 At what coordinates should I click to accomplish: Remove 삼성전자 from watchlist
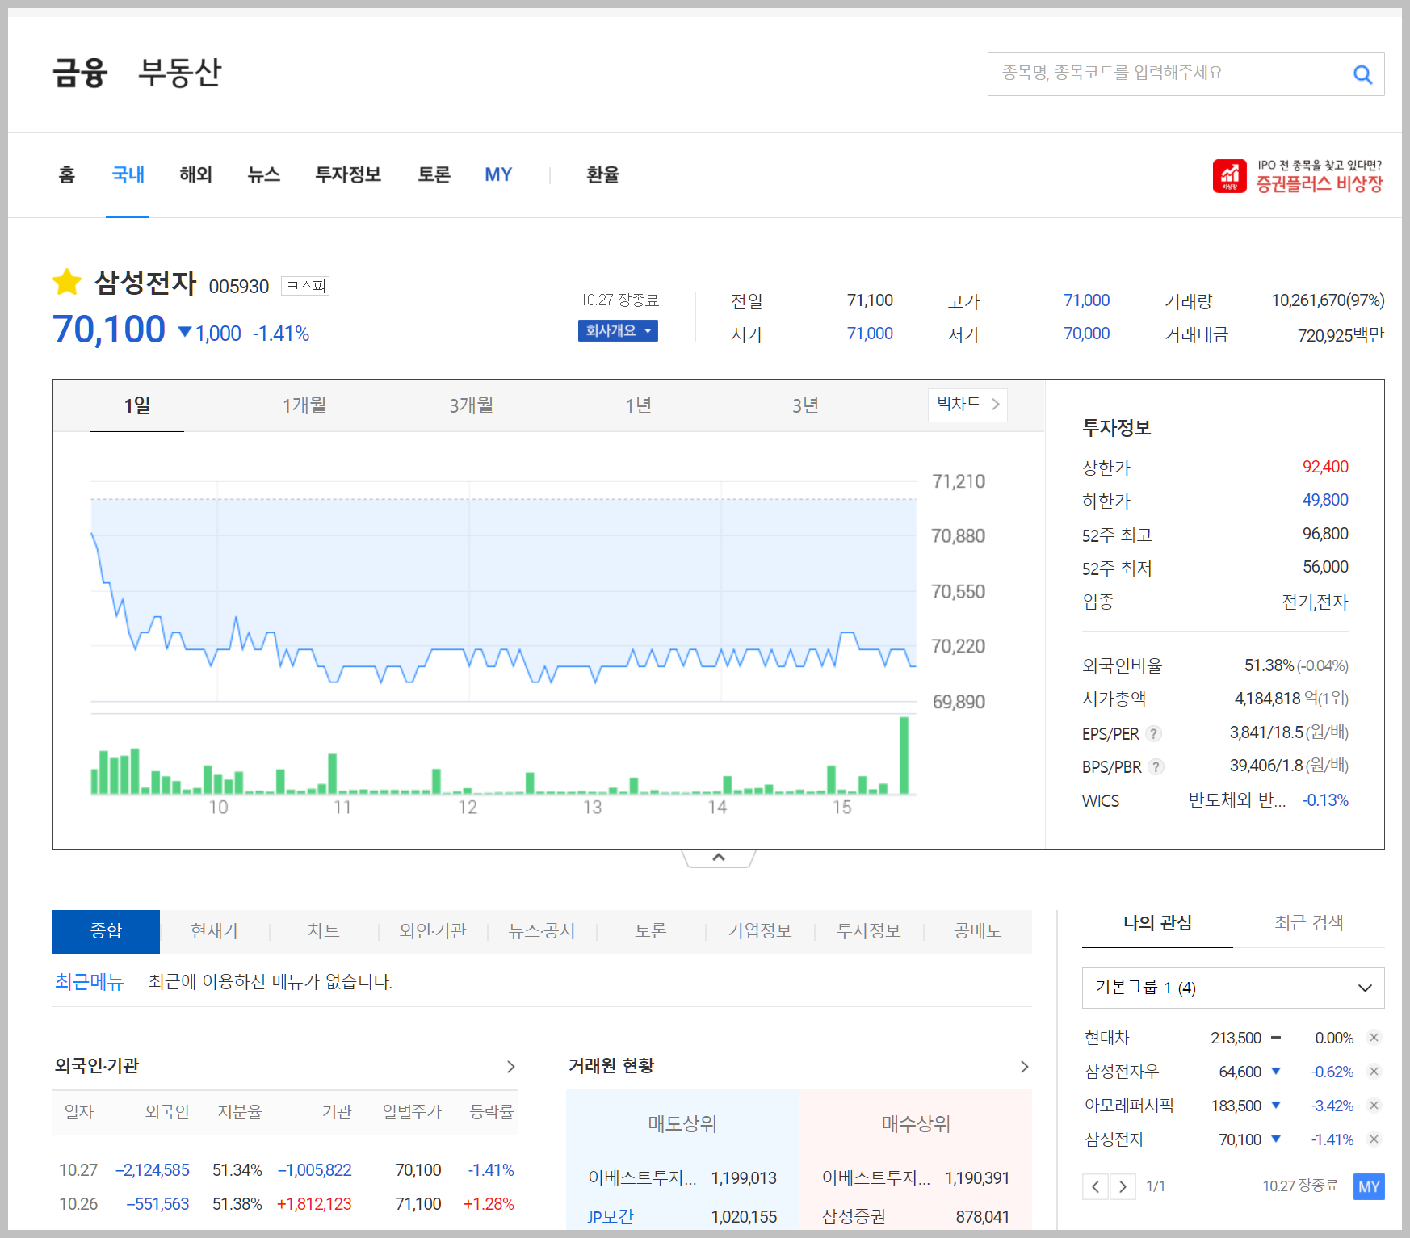tap(1374, 1139)
